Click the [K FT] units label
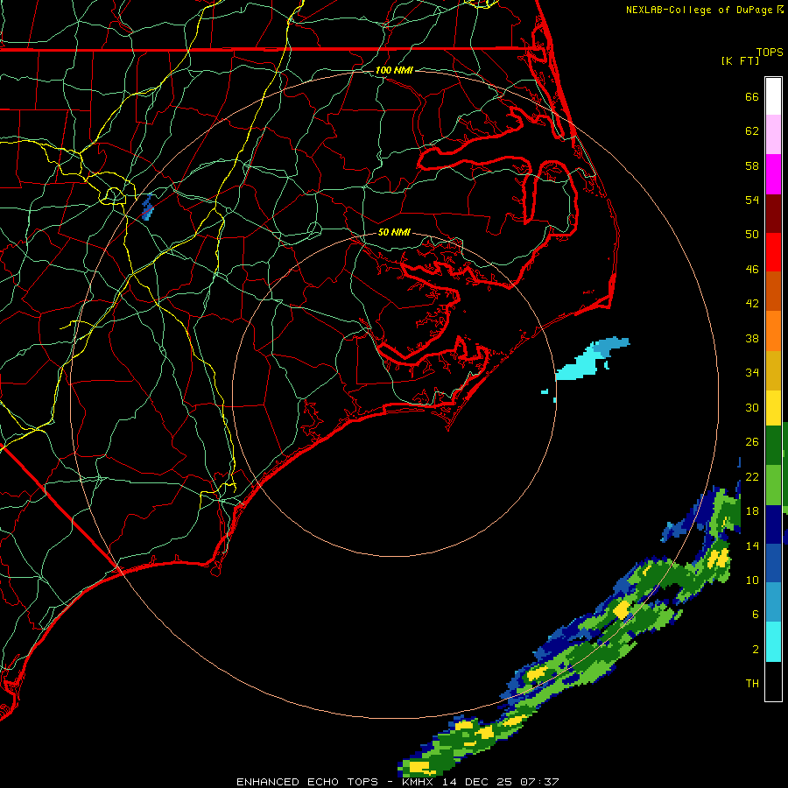The width and height of the screenshot is (788, 788). pos(740,60)
